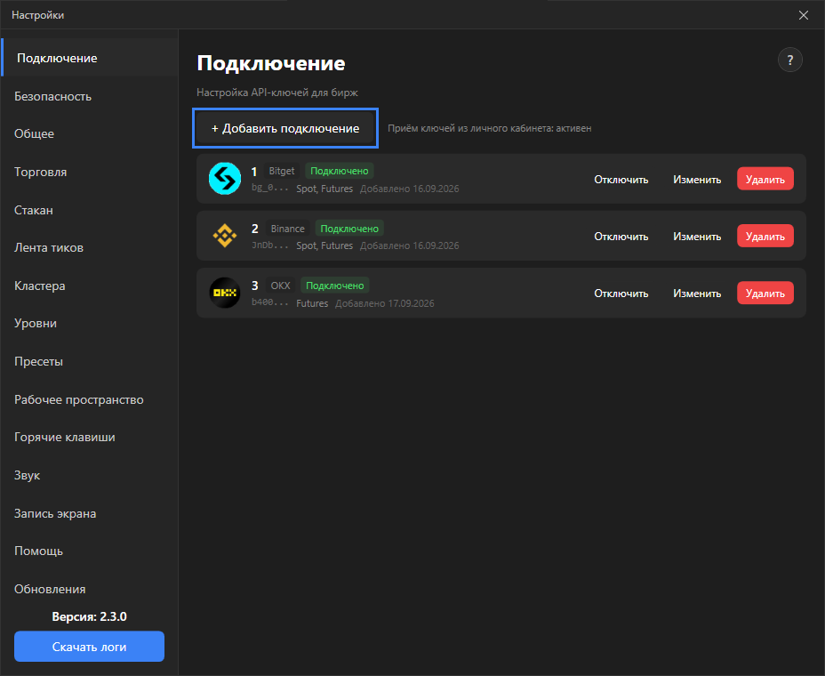The width and height of the screenshot is (825, 676).
Task: Go to the Торговля settings section
Action: click(x=90, y=172)
